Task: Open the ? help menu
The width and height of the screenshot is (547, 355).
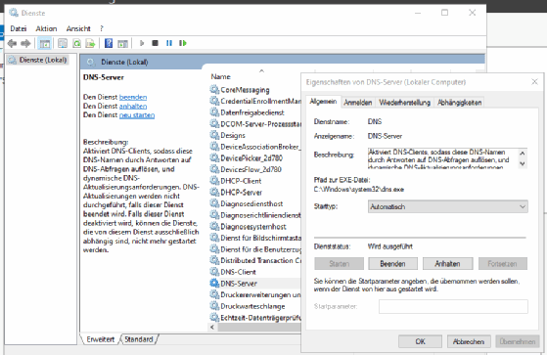Action: (102, 28)
